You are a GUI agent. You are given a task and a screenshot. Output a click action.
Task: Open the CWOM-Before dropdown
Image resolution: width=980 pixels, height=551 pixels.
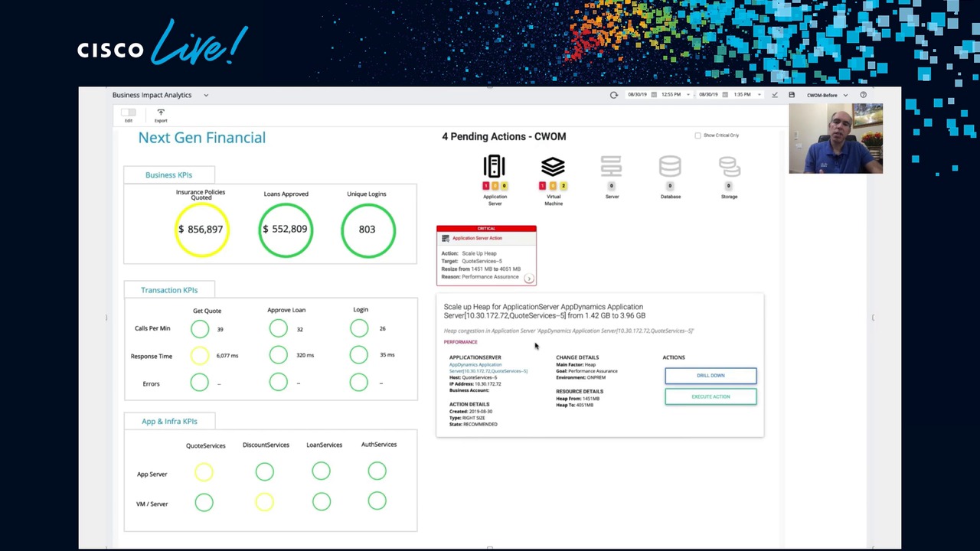[x=845, y=95]
